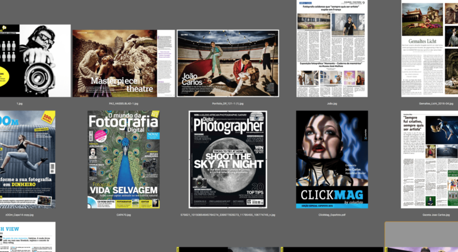
Task: Select the Masterpiece theatre spread thumbnail
Action: click(x=124, y=64)
